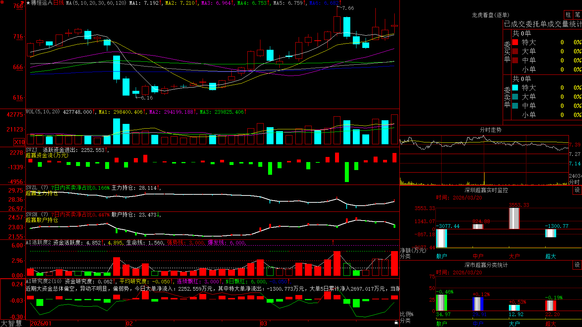Click the 超大 -1300.77 bar
582x327 pixels.
coord(551,233)
